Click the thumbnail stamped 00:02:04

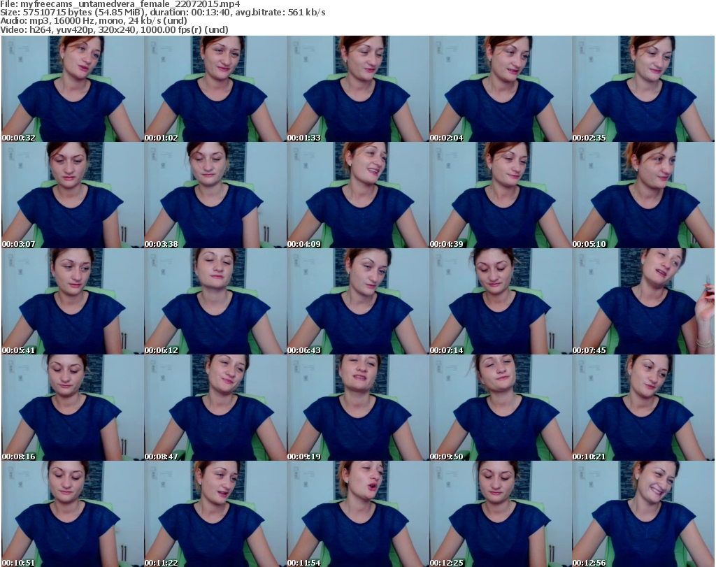[501, 89]
